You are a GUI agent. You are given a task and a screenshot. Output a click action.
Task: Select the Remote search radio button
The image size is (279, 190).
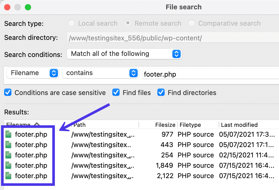click(x=128, y=23)
